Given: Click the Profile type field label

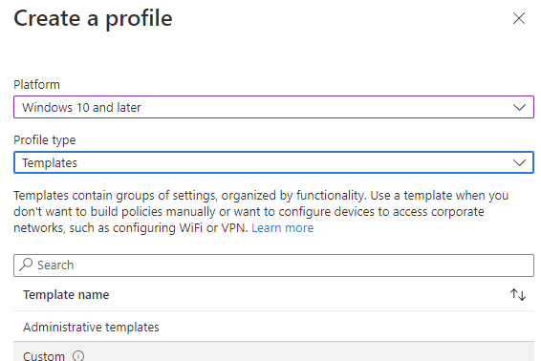Looking at the screenshot, I should click(45, 140).
